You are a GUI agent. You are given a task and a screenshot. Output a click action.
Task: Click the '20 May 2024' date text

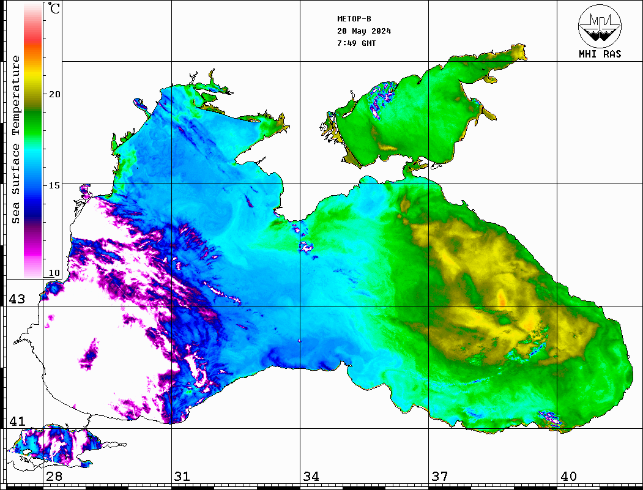click(364, 31)
